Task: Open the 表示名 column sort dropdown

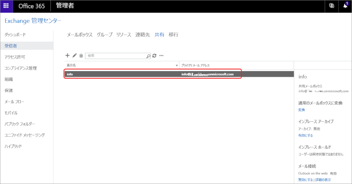Action: click(x=176, y=66)
